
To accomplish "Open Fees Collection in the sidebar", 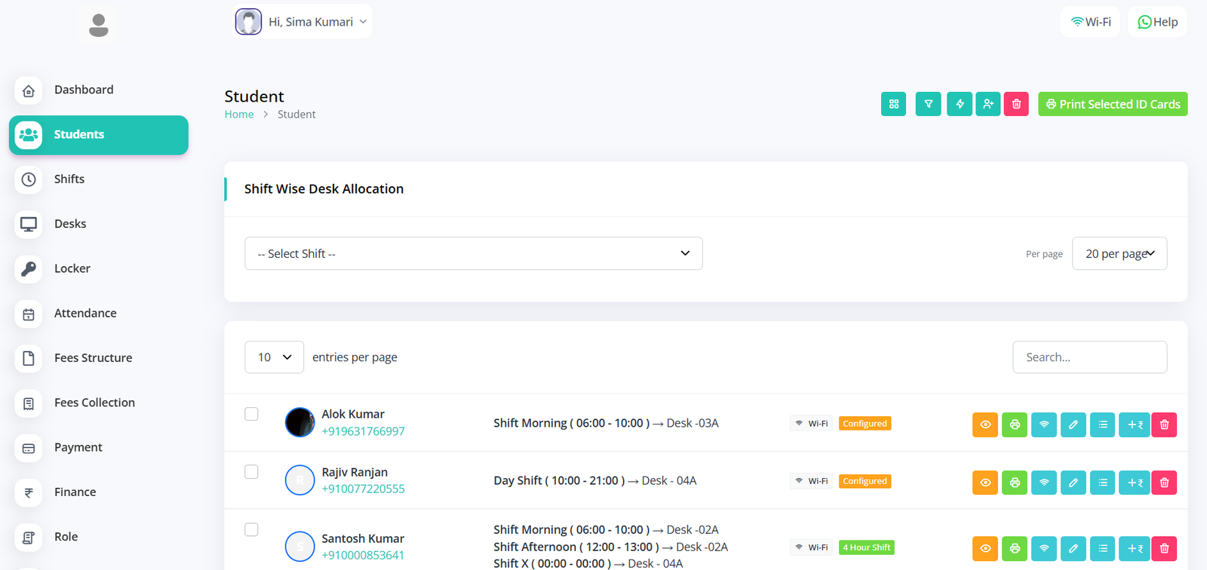I will coord(94,403).
